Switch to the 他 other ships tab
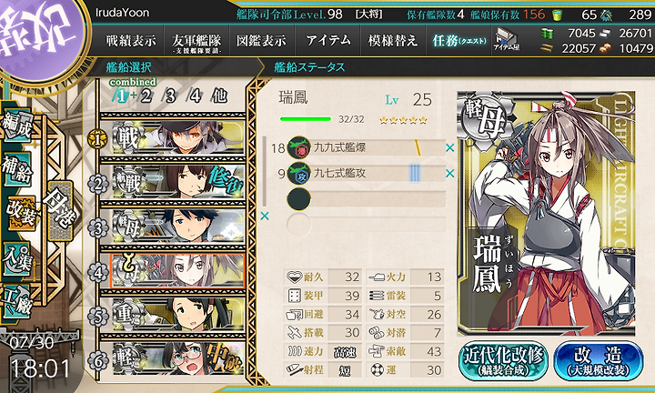Screen dimensions: 655x393 tap(219, 96)
